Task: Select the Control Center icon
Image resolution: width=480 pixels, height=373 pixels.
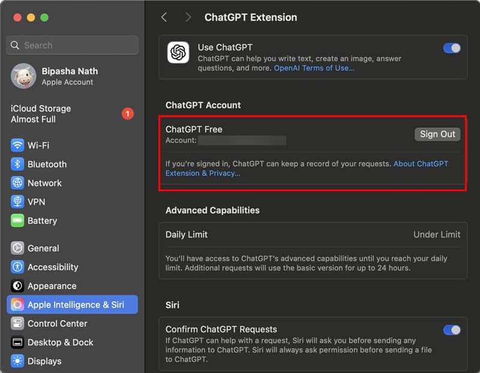Action: 17,324
